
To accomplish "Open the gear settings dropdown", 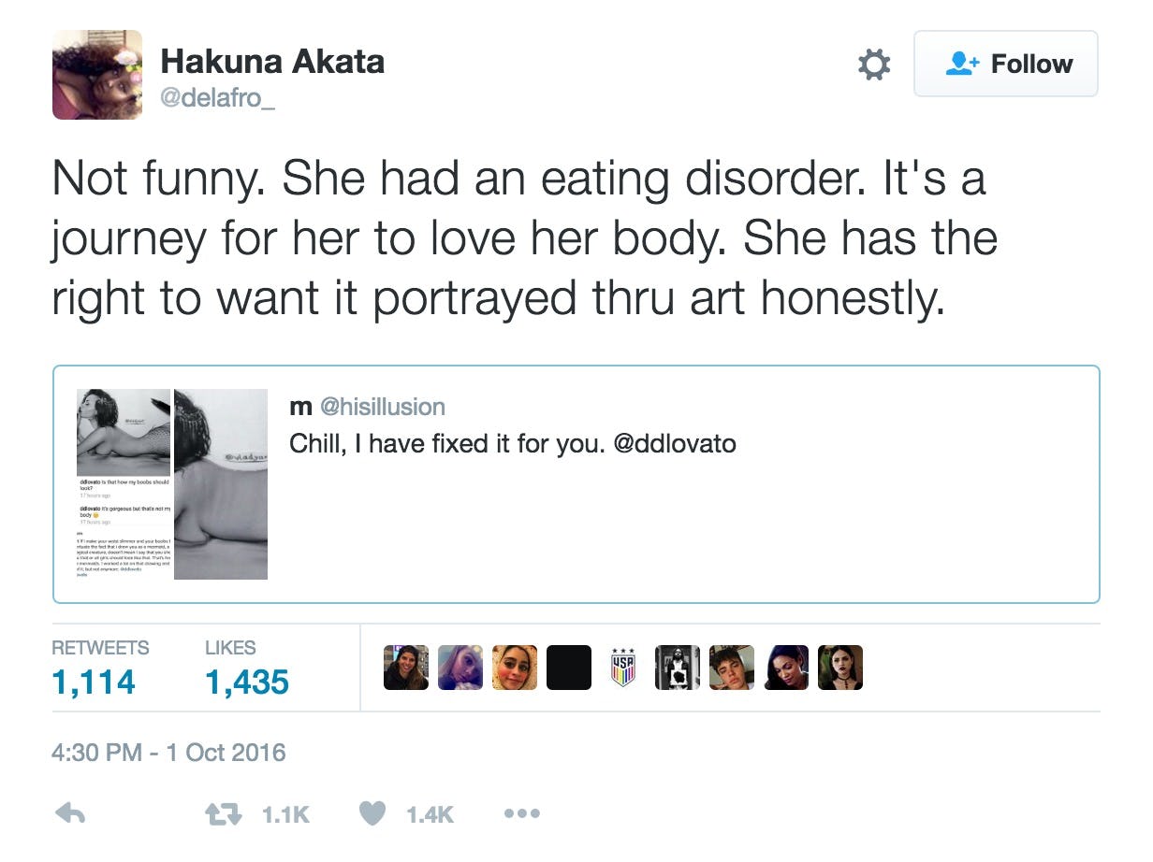I will (874, 65).
